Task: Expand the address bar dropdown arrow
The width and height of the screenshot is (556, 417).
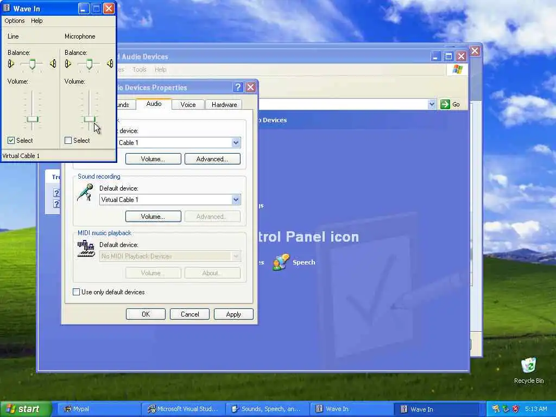Action: point(432,104)
